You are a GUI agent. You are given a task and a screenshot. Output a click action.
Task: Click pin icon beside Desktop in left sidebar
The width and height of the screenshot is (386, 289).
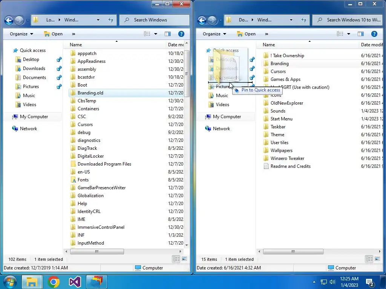(x=59, y=59)
